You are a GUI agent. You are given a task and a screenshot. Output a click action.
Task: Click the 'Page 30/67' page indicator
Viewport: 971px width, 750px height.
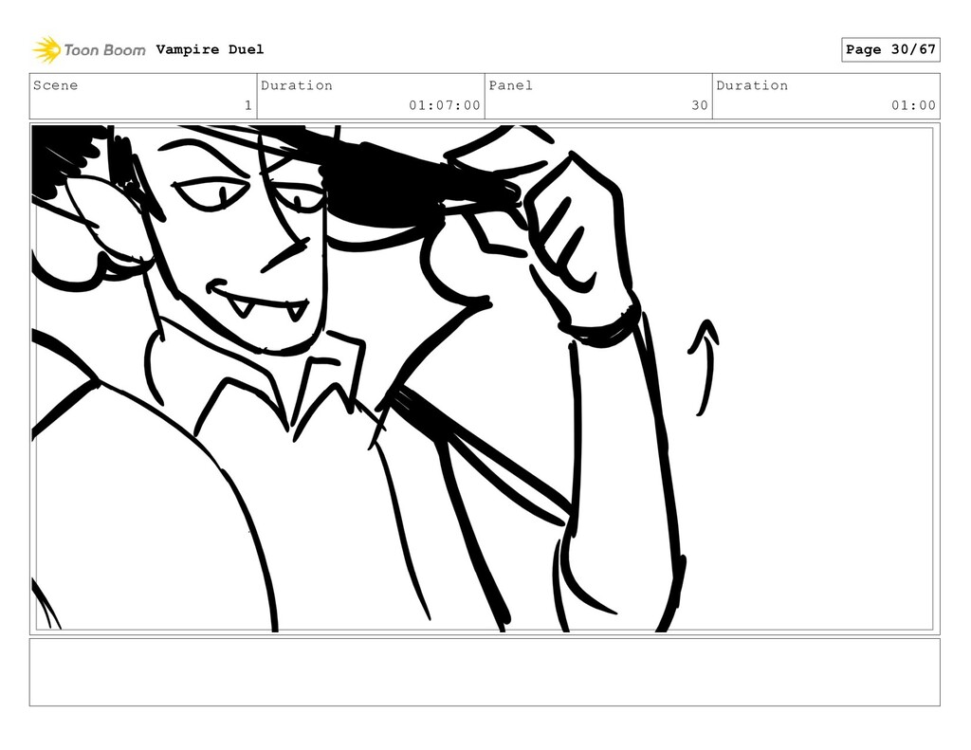[x=890, y=49]
